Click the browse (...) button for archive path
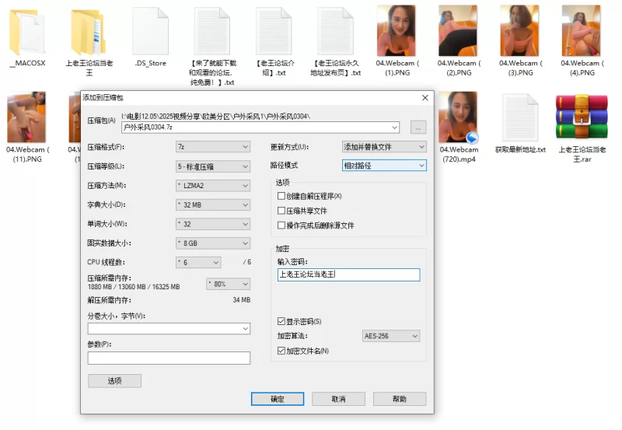Screen dimensions: 622x430 point(418,128)
